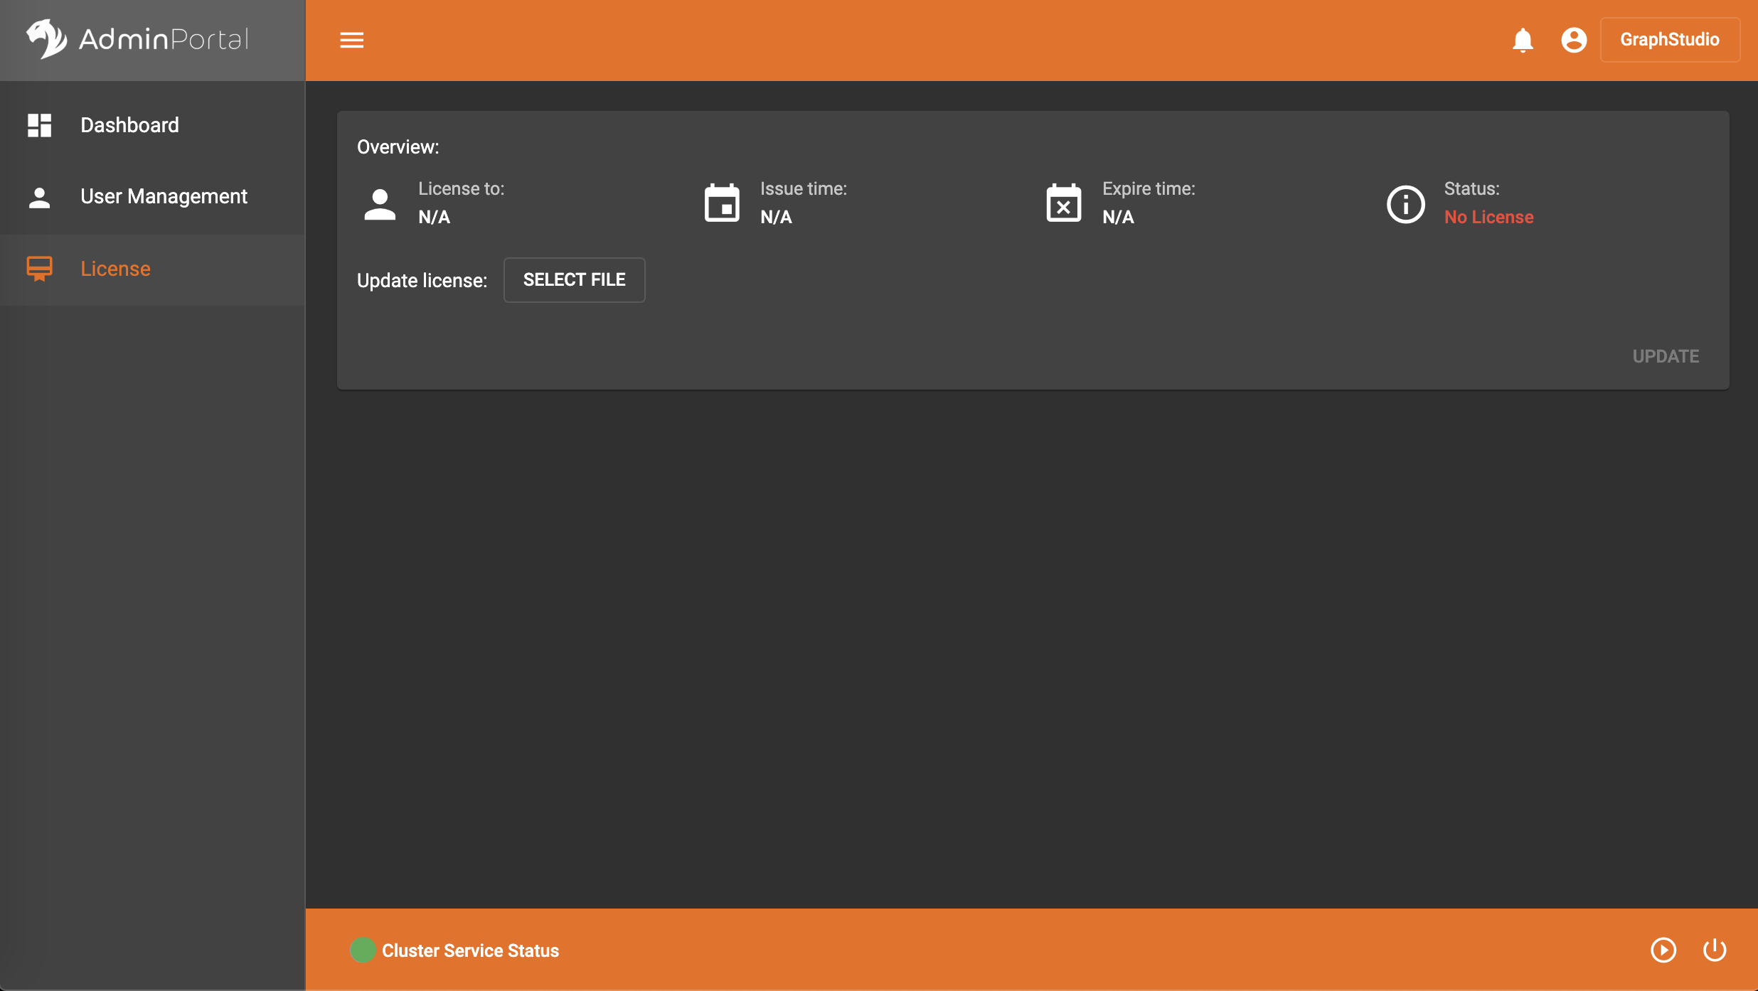Viewport: 1758px width, 991px height.
Task: Open the notifications bell
Action: (1523, 40)
